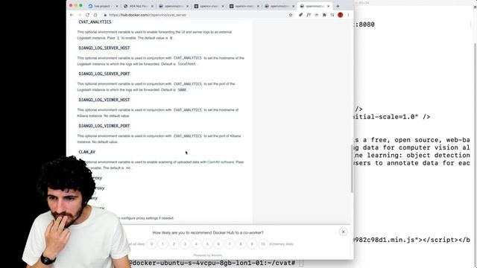
Task: Click the DJANGO_LOG_VIEWER_HOST heading
Action: point(104,100)
